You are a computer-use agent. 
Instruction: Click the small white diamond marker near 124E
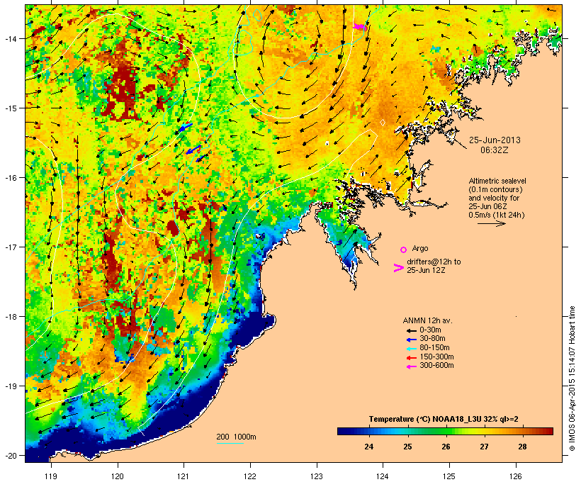click(383, 123)
